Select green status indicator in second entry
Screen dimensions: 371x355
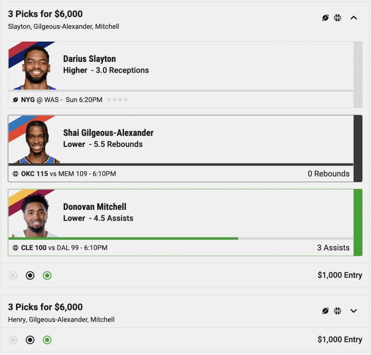(47, 340)
